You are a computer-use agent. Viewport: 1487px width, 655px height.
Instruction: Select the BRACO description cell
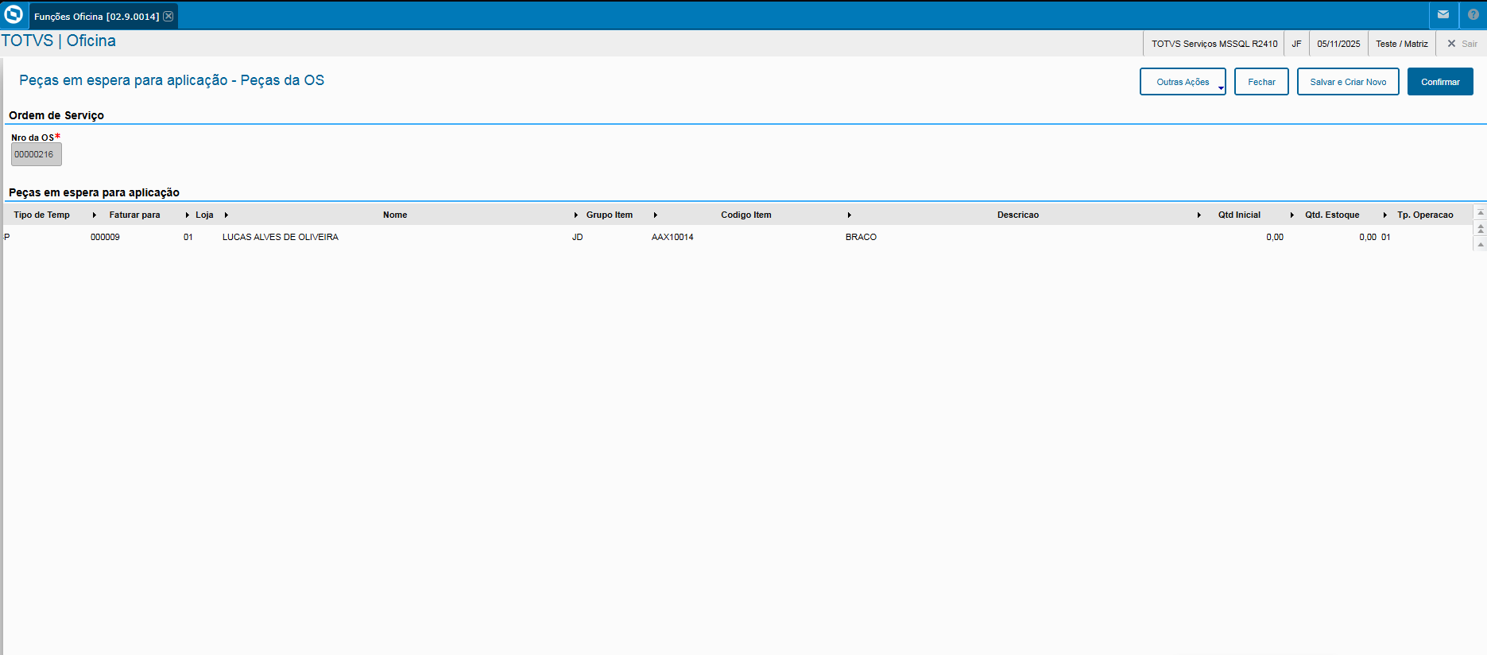[x=861, y=237]
